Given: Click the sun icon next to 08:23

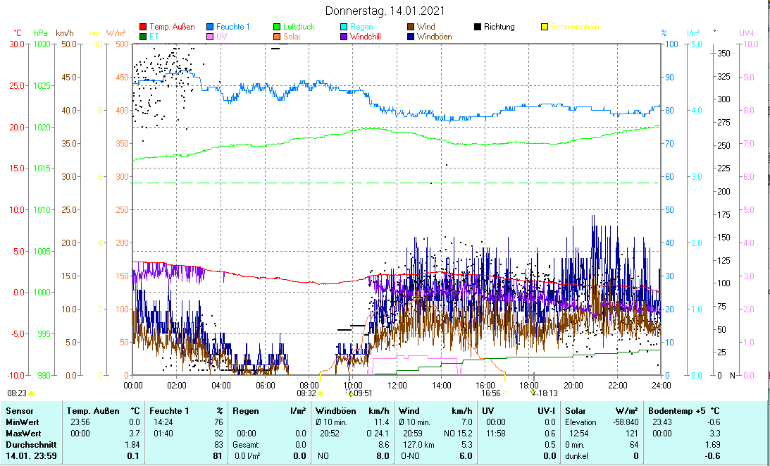Looking at the screenshot, I should tap(32, 393).
